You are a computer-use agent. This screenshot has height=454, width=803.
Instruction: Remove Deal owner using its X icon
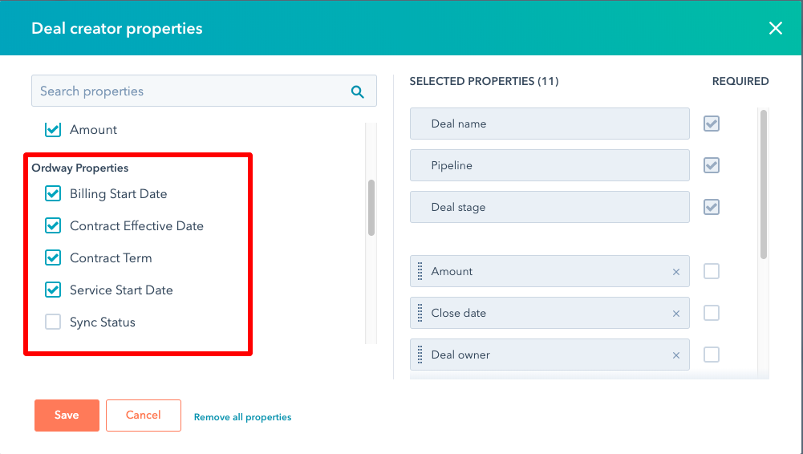pos(676,355)
